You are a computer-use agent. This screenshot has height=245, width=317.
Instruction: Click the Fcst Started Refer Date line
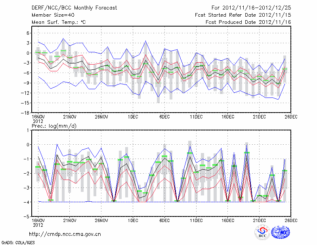pyautogui.click(x=243, y=15)
